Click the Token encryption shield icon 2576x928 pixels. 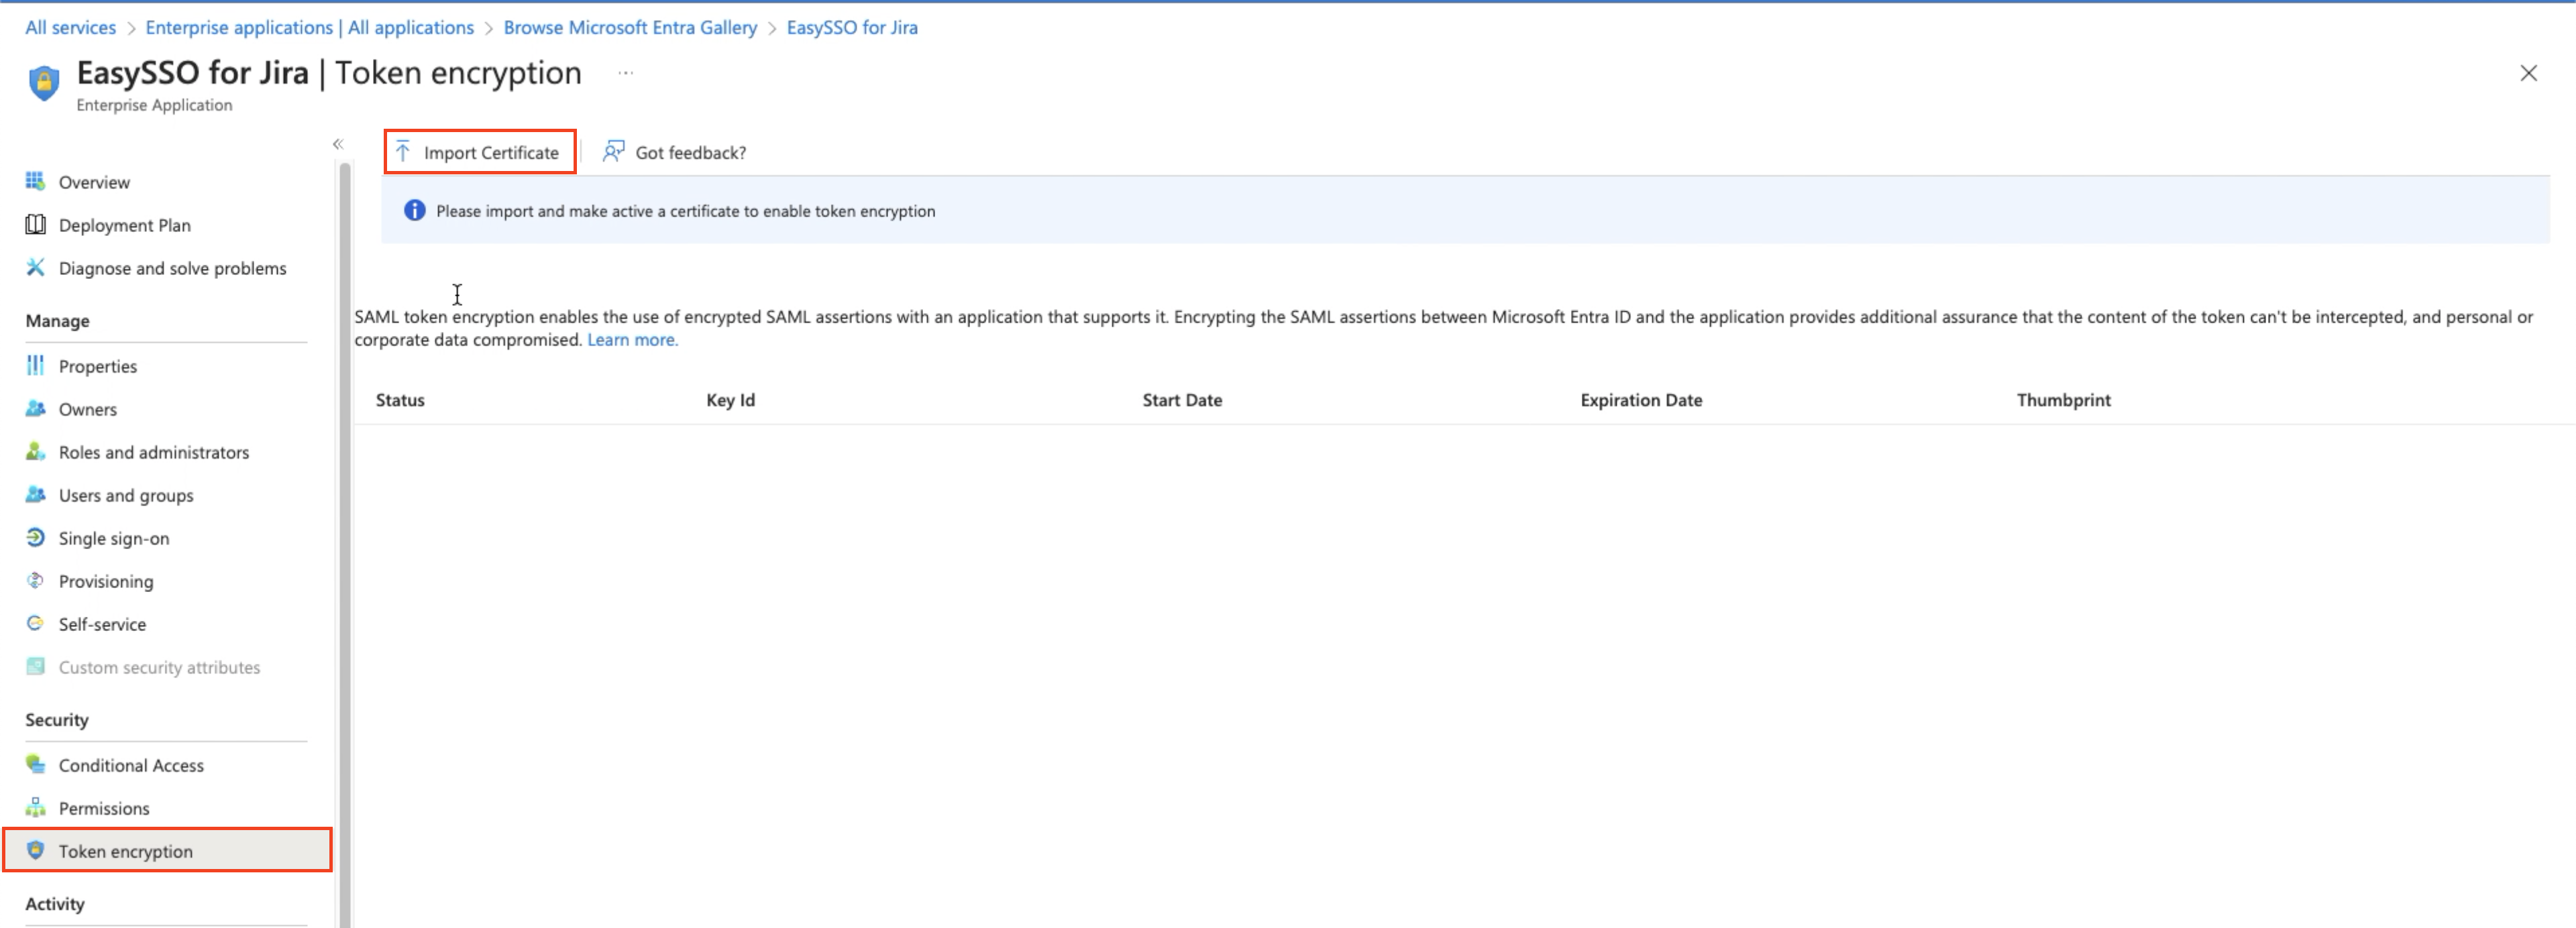pos(35,850)
